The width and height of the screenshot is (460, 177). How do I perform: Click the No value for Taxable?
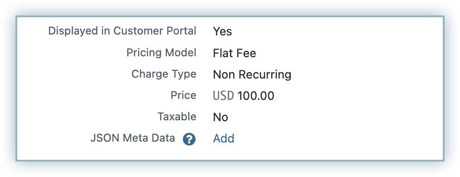[x=220, y=117]
